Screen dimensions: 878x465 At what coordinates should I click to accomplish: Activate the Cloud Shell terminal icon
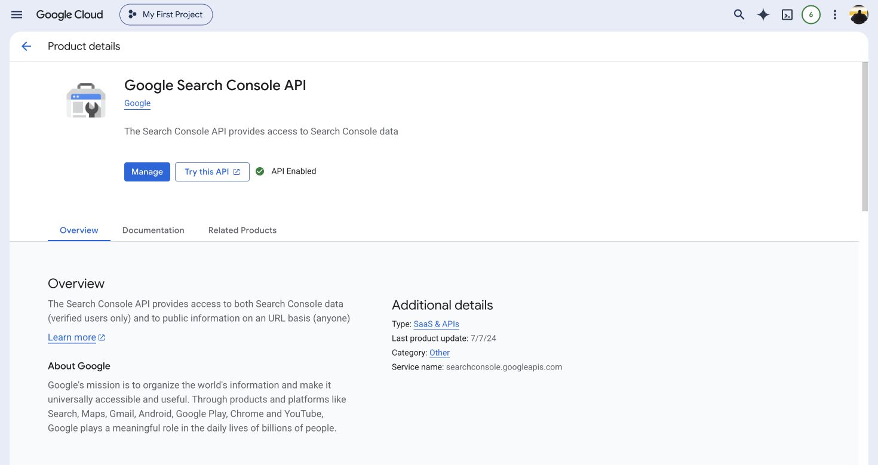tap(787, 15)
